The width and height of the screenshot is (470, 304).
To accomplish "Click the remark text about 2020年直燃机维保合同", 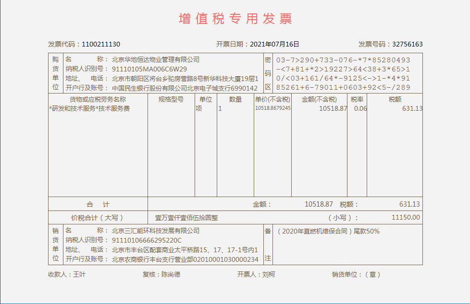I will [328, 231].
